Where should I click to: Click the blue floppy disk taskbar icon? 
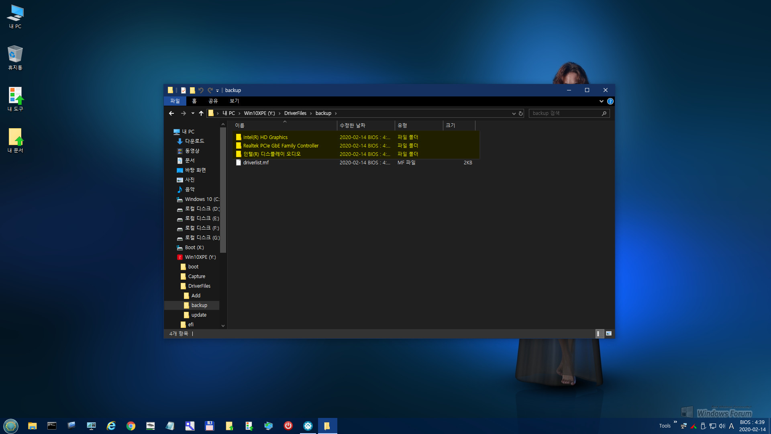210,426
